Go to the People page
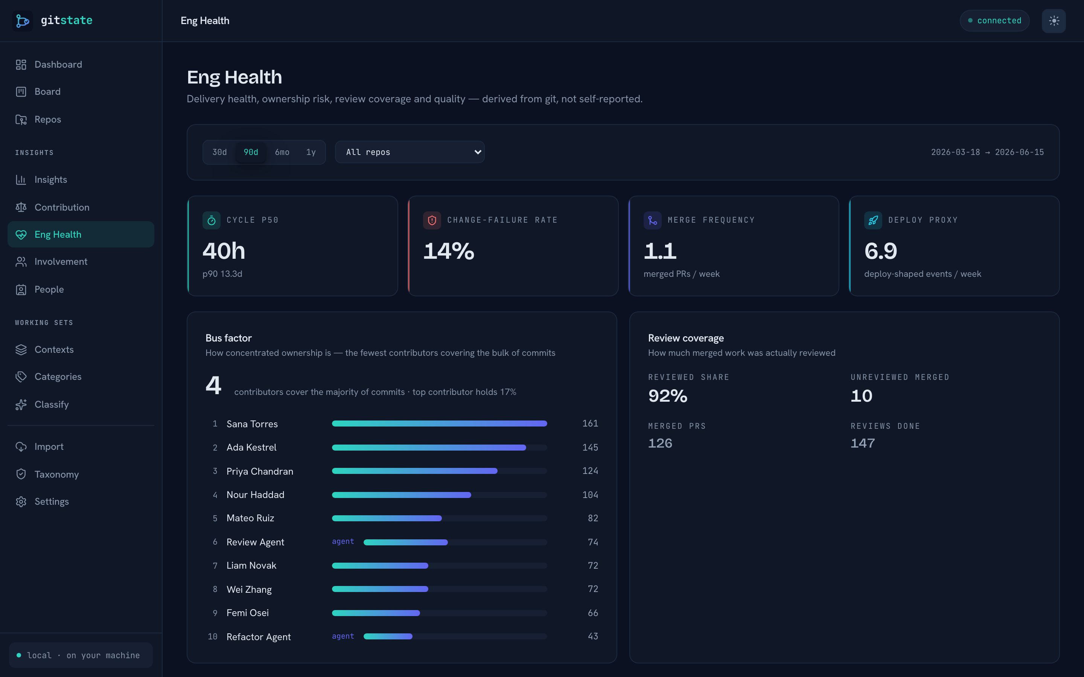Image resolution: width=1084 pixels, height=677 pixels. pos(81,290)
